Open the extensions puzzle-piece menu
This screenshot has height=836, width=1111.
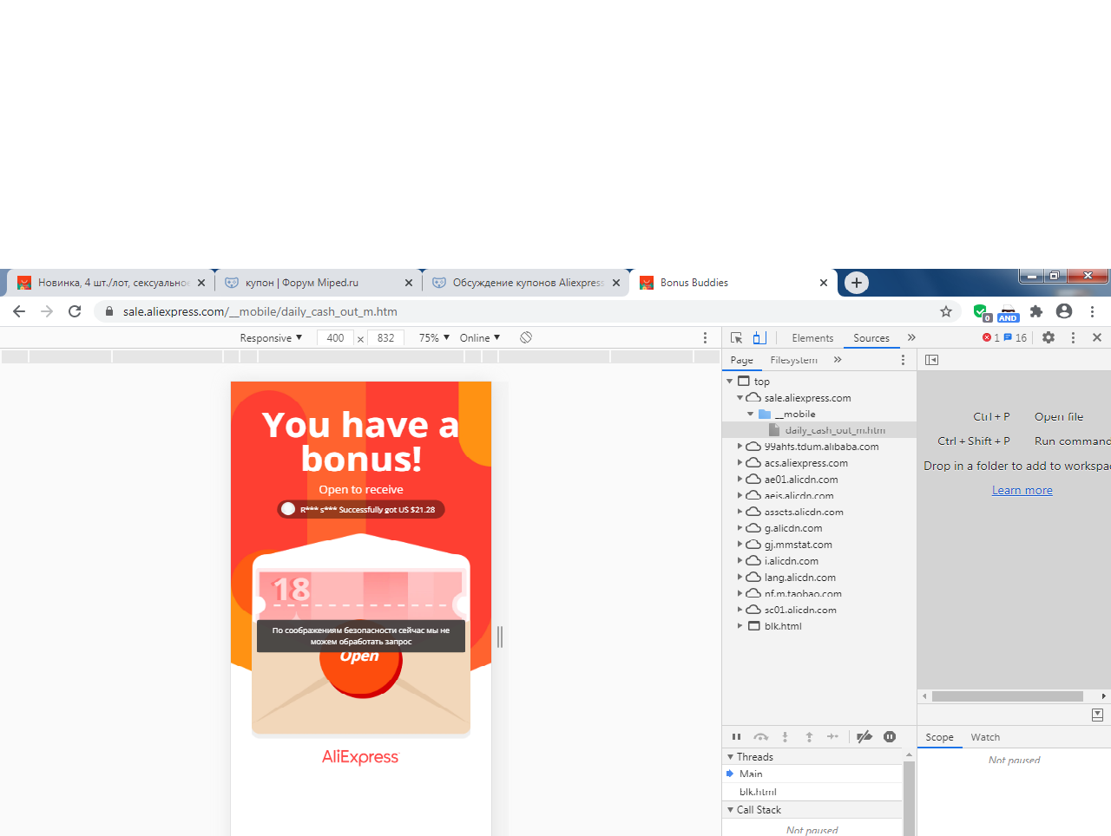[1036, 311]
